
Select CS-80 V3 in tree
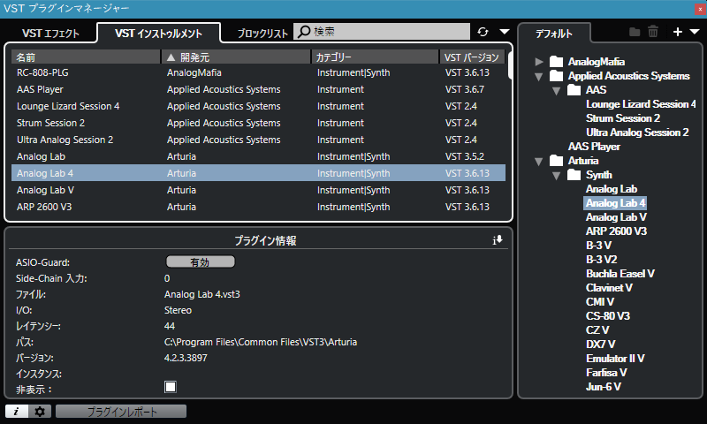tap(608, 316)
